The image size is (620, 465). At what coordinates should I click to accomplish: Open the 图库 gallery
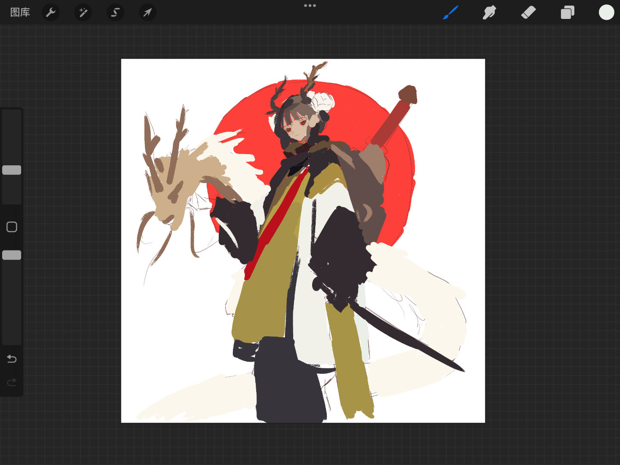point(20,12)
